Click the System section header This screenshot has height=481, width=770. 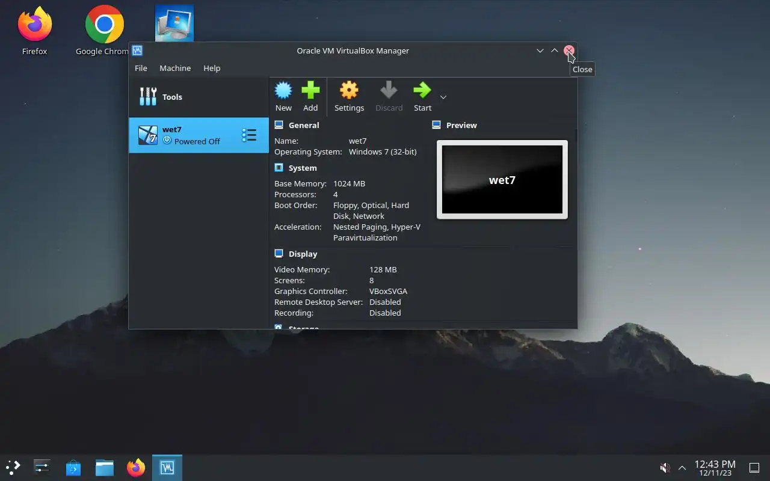pos(303,168)
